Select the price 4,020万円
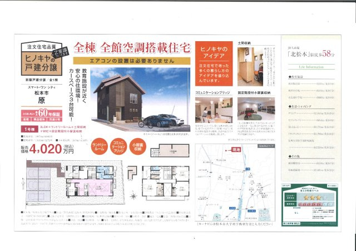This screenshot has width=356, height=251. [x=51, y=149]
